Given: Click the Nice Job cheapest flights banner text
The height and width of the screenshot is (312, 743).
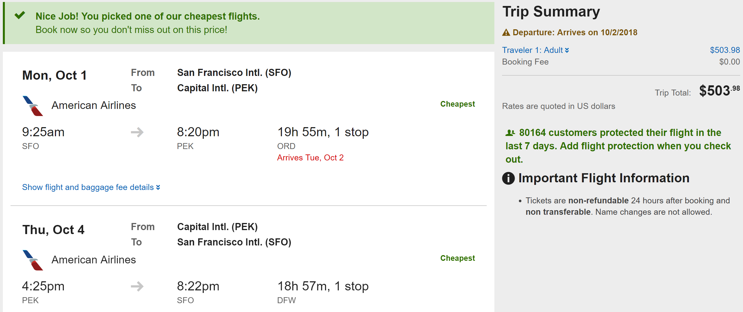Looking at the screenshot, I should [147, 16].
